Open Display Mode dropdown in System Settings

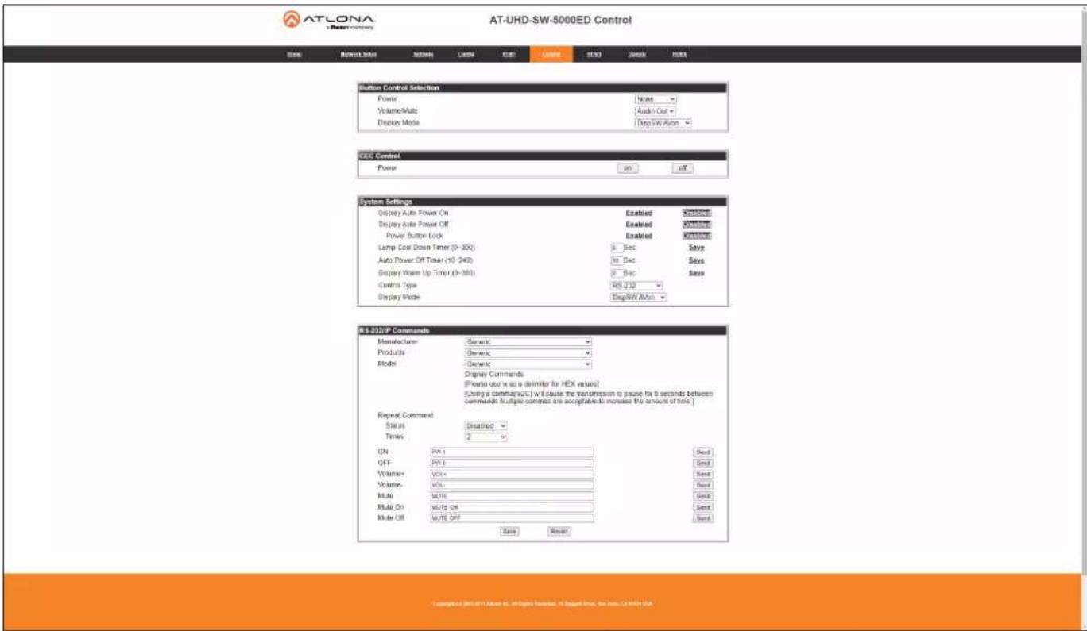click(x=638, y=298)
